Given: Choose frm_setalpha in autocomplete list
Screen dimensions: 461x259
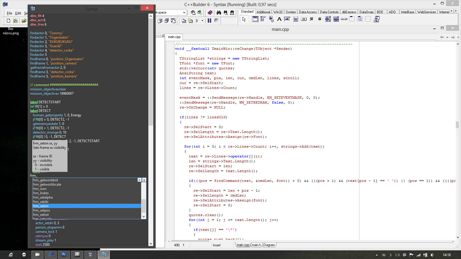Looking at the screenshot, I should pos(87,197).
